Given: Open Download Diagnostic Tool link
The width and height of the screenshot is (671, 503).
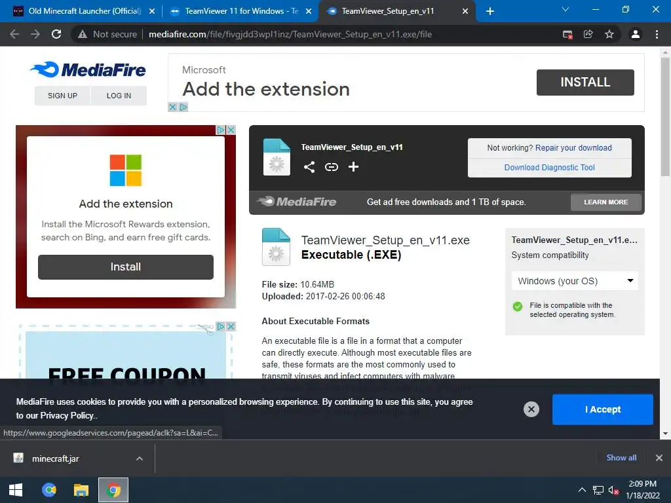Looking at the screenshot, I should click(x=550, y=167).
